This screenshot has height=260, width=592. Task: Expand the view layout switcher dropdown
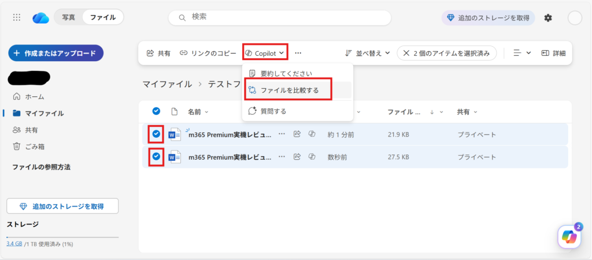point(521,53)
